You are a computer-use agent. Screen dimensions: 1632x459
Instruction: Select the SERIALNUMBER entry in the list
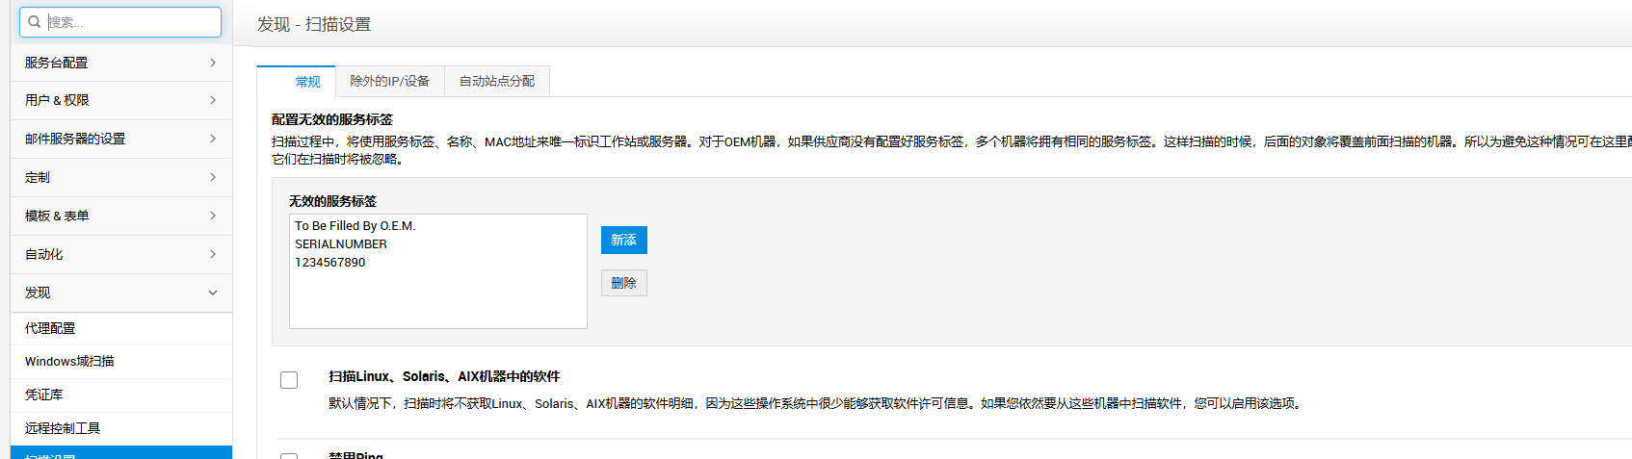coord(341,244)
